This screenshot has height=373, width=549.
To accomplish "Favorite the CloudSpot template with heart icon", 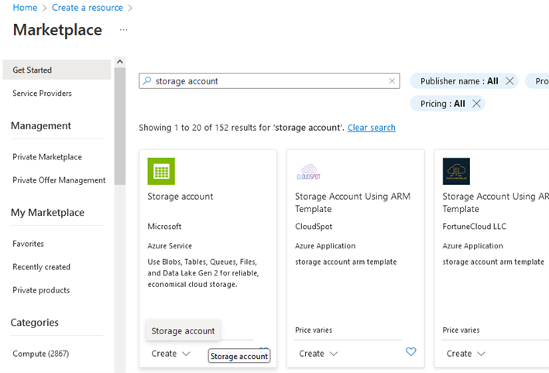I will click(x=410, y=351).
